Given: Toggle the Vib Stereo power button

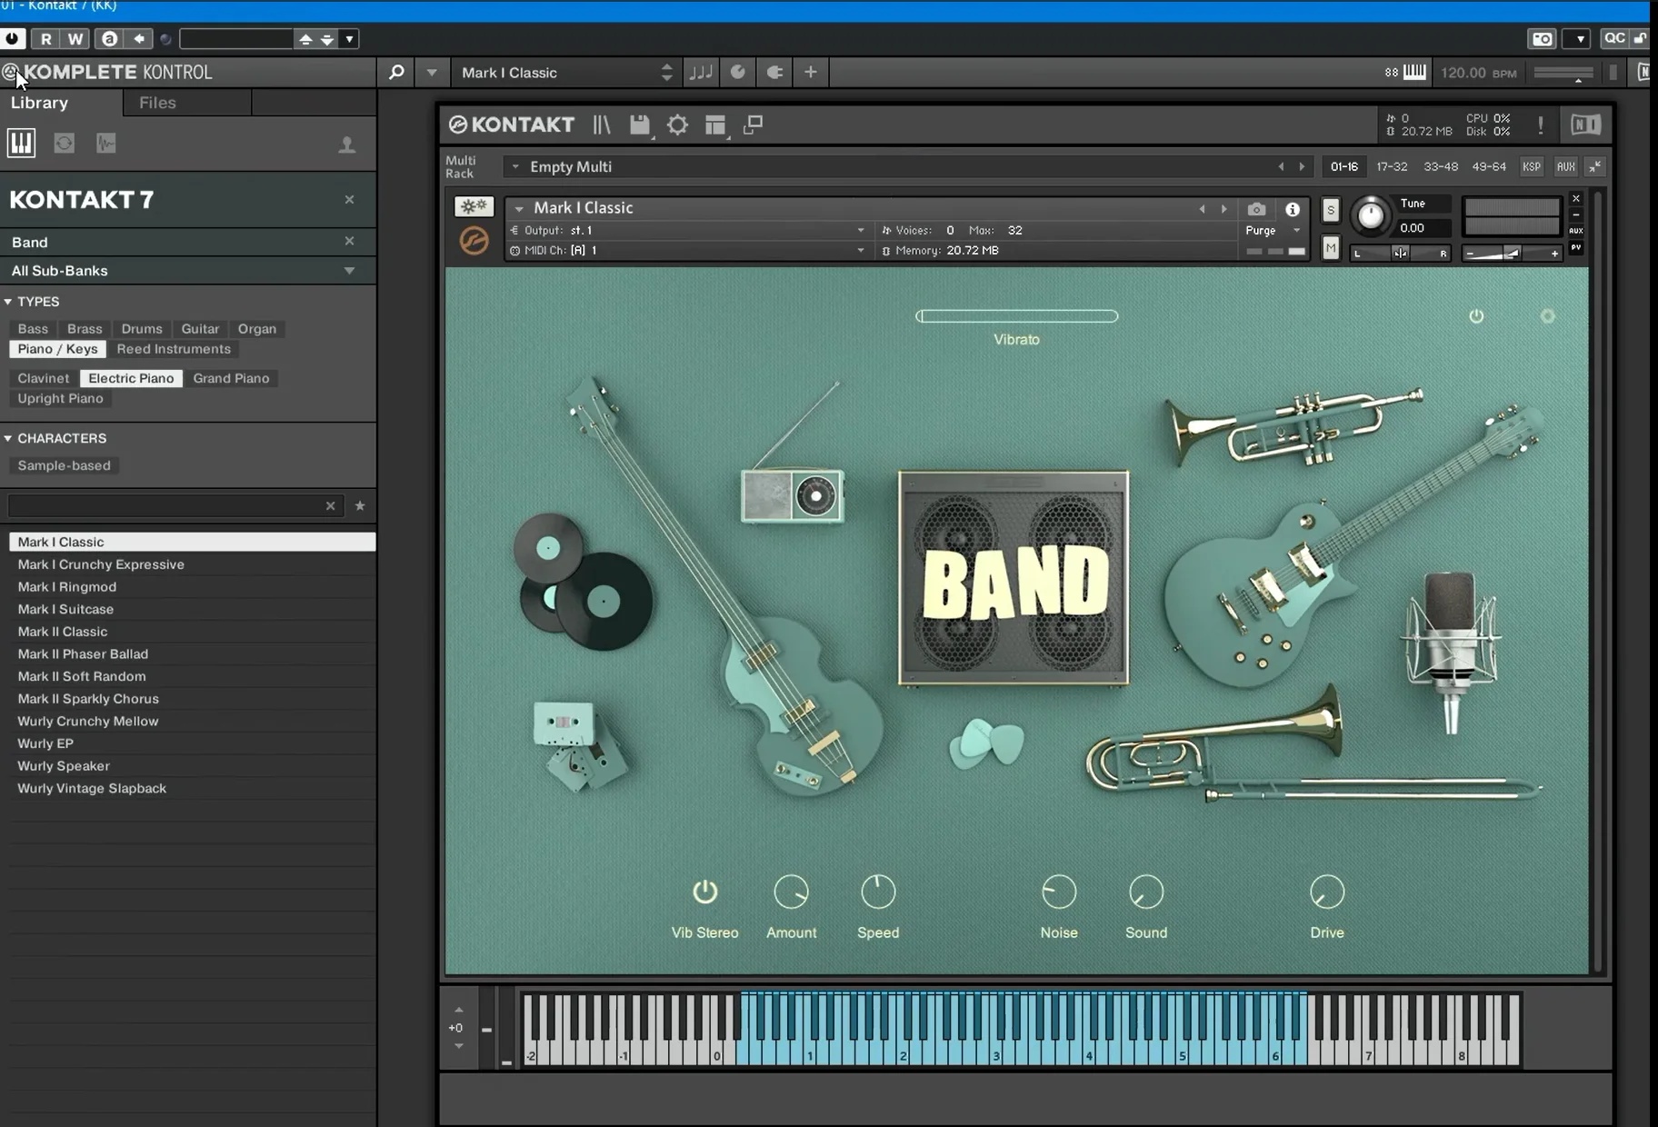Looking at the screenshot, I should 705,892.
